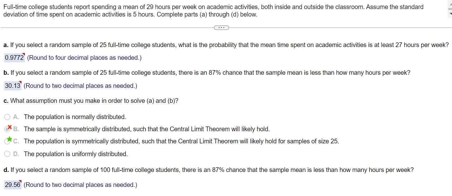Select radio button A, population is normally distributed

click(7, 117)
